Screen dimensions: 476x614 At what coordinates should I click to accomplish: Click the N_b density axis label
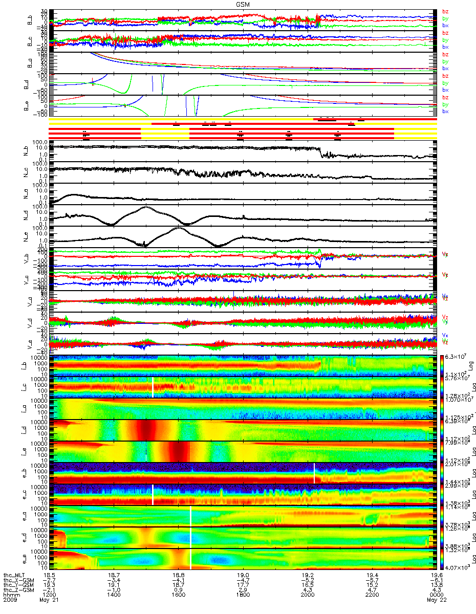[x=25, y=150]
